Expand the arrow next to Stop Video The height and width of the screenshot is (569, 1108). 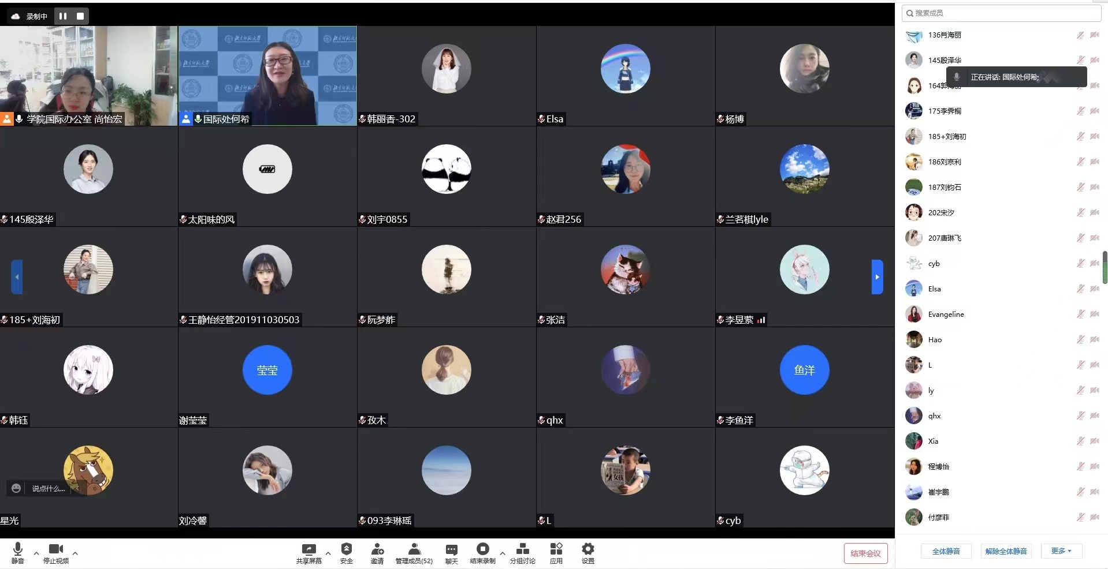tap(75, 553)
